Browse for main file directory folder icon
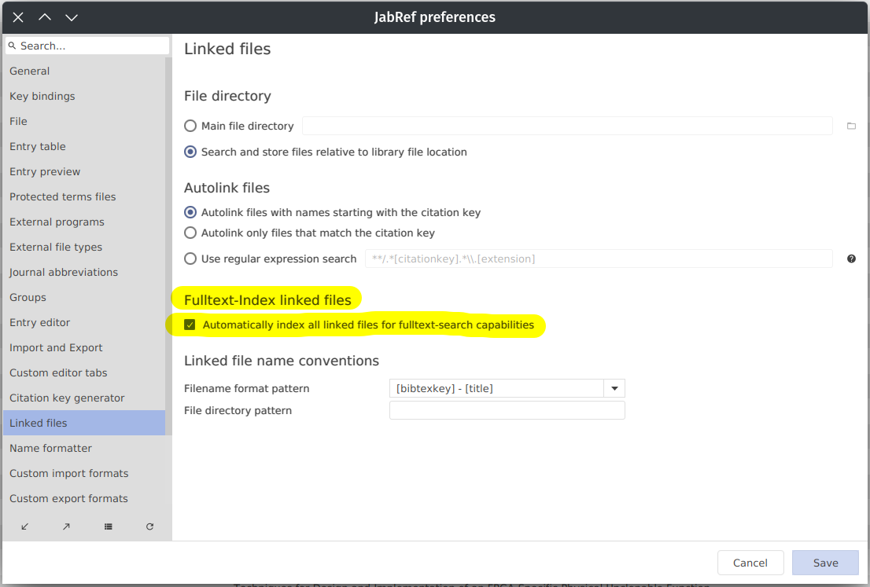Image resolution: width=870 pixels, height=587 pixels. pyautogui.click(x=851, y=126)
